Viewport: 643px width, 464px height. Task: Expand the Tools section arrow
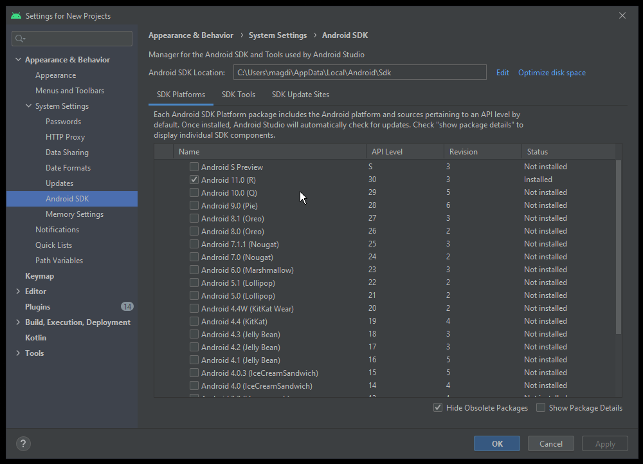pyautogui.click(x=18, y=353)
